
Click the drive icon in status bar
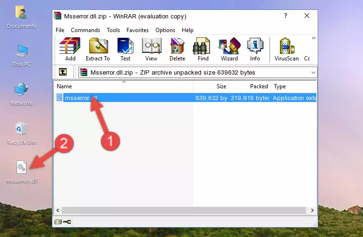coord(58,222)
